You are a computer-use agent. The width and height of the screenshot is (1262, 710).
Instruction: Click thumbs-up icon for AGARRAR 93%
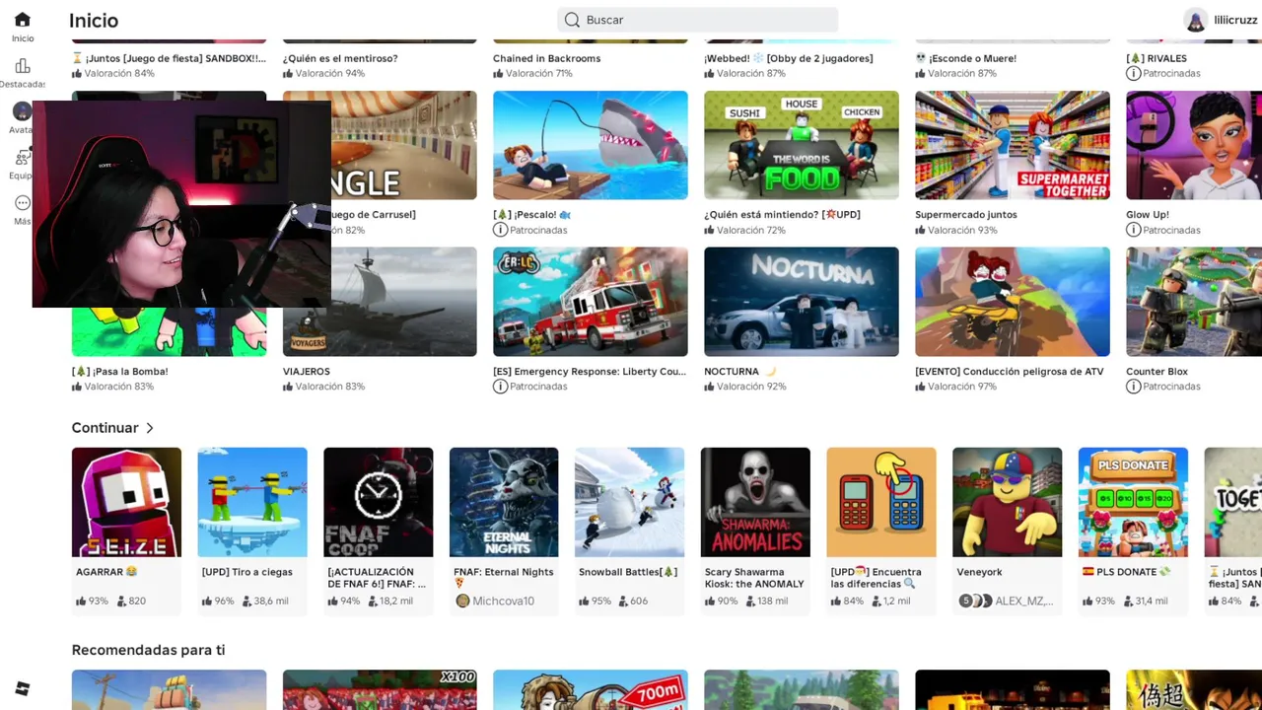[82, 601]
